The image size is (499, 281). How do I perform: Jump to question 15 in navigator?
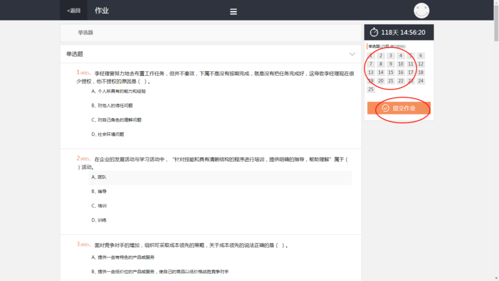point(391,72)
